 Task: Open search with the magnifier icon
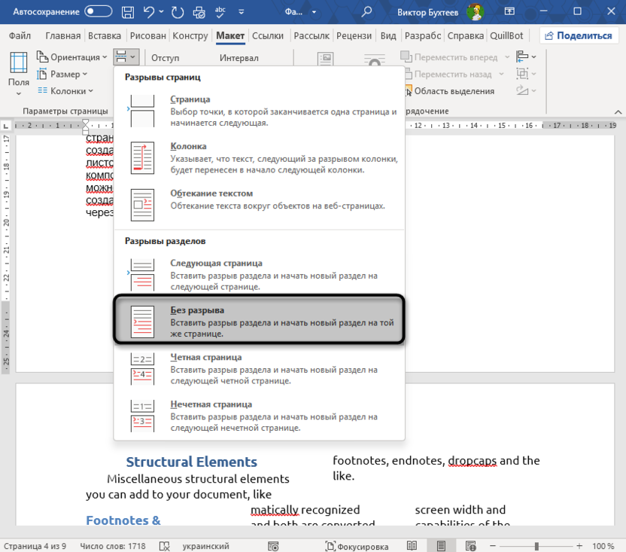(366, 11)
